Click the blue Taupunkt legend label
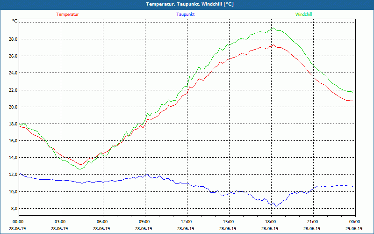Screen dimensions: 374x234 185,15
